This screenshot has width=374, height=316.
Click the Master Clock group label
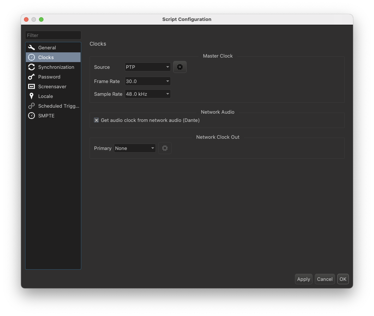[218, 56]
